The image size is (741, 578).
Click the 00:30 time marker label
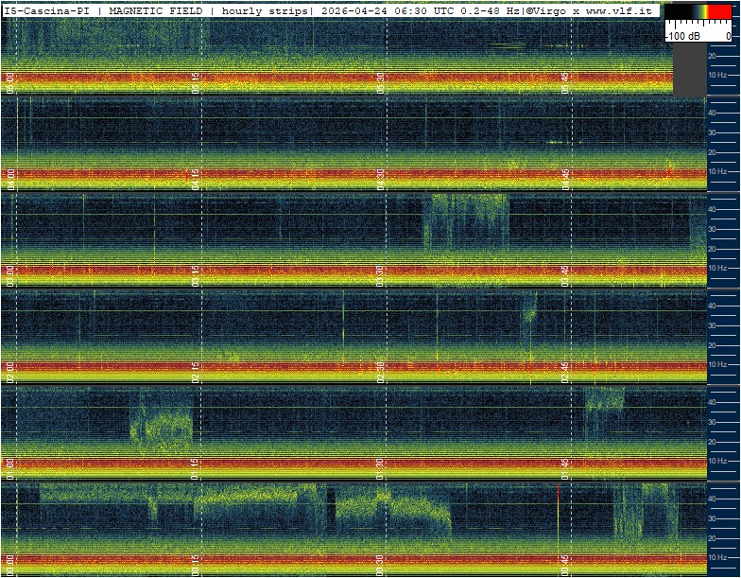(380, 566)
